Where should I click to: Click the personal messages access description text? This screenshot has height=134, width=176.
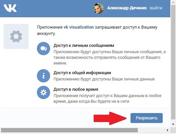[110, 58]
